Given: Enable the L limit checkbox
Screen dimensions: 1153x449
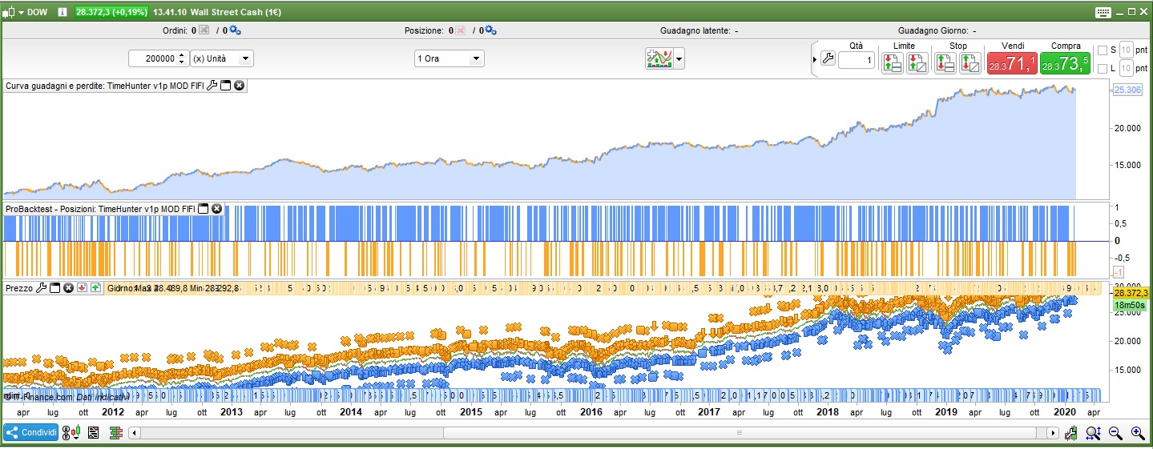Looking at the screenshot, I should click(x=1102, y=69).
